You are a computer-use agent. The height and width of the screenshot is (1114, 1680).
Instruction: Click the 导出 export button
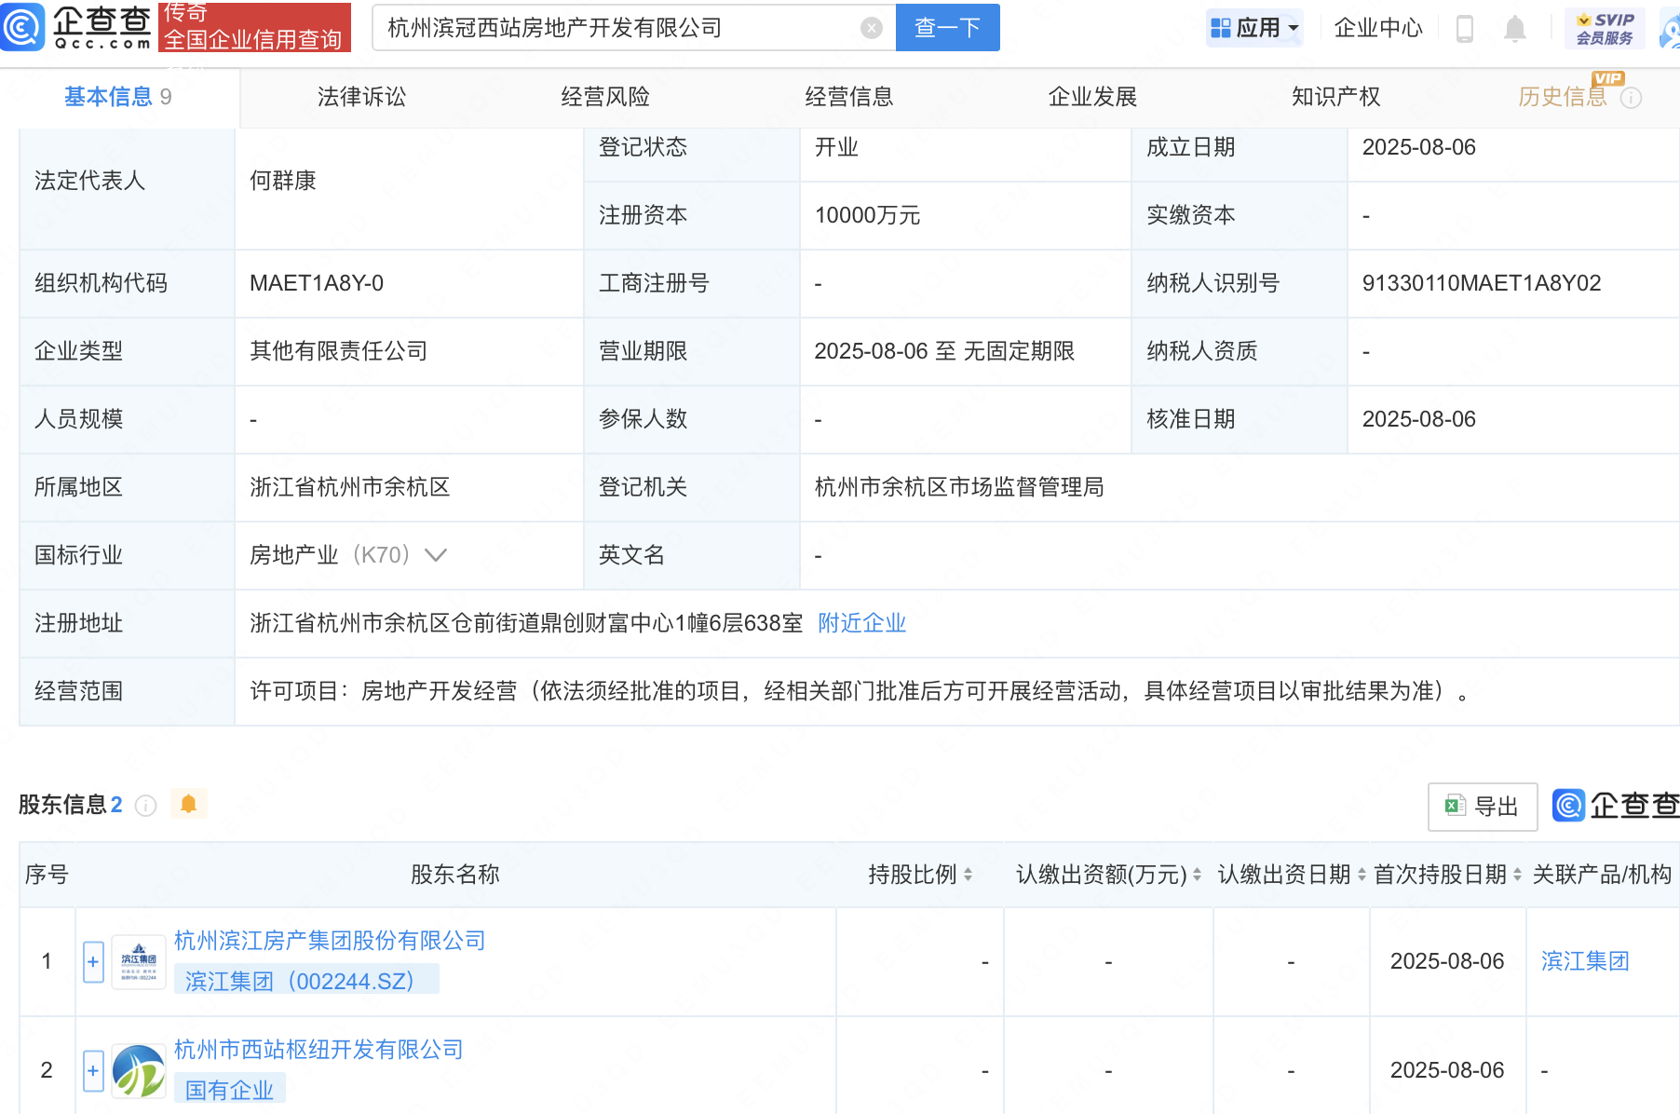click(x=1483, y=807)
